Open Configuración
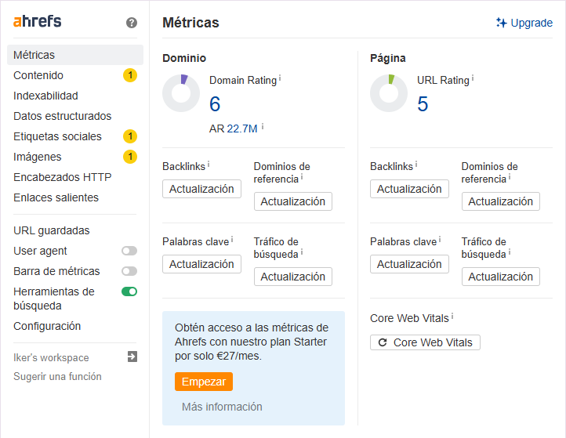 (x=47, y=326)
